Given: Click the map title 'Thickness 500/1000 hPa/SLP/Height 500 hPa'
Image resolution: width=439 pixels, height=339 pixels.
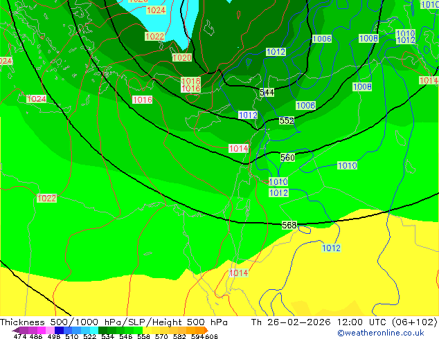Looking at the screenshot, I should (x=114, y=322).
